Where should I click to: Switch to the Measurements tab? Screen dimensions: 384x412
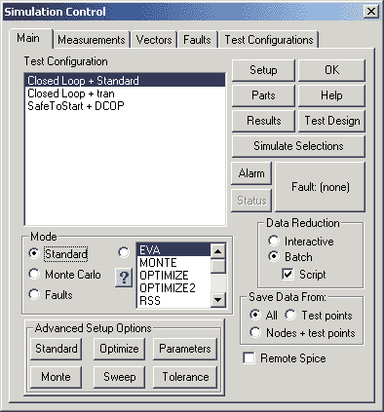92,40
